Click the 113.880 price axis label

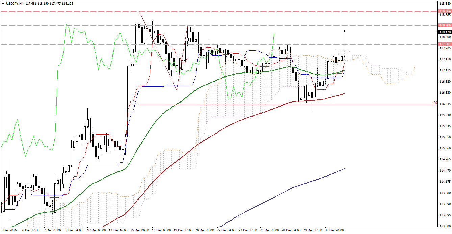tap(445, 193)
